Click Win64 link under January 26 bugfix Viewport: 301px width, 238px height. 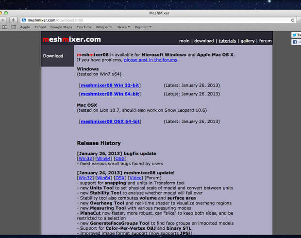pos(104,159)
